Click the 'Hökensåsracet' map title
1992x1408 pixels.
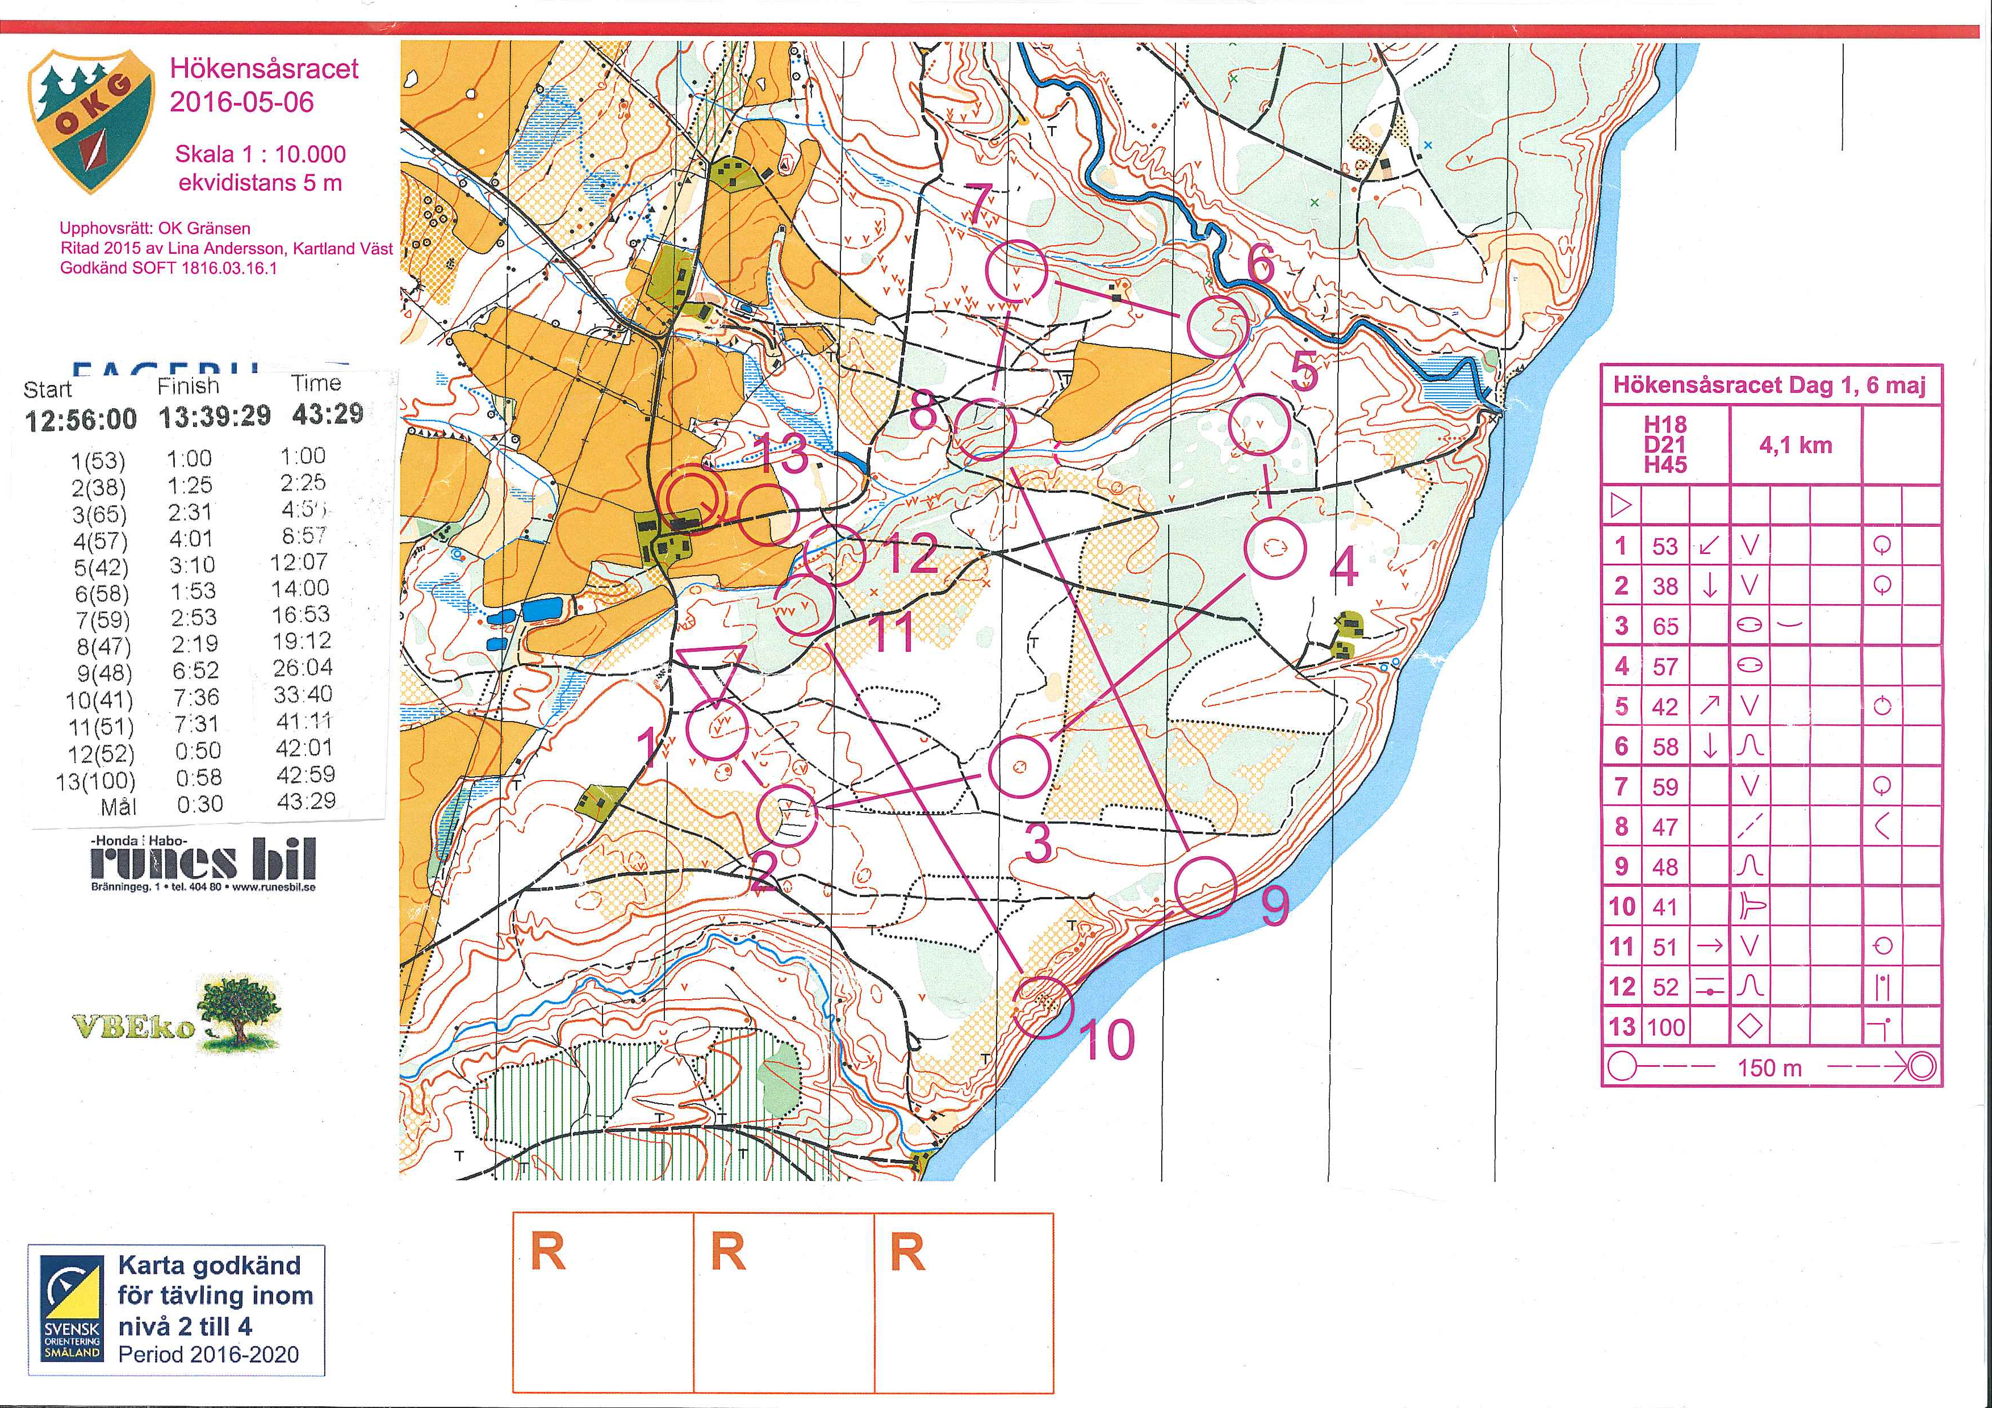263,68
